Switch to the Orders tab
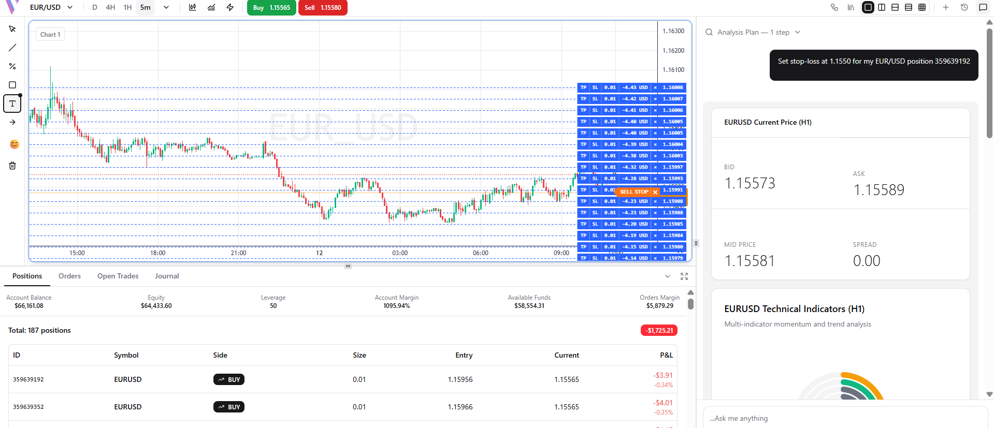994x428 pixels. pyautogui.click(x=69, y=276)
